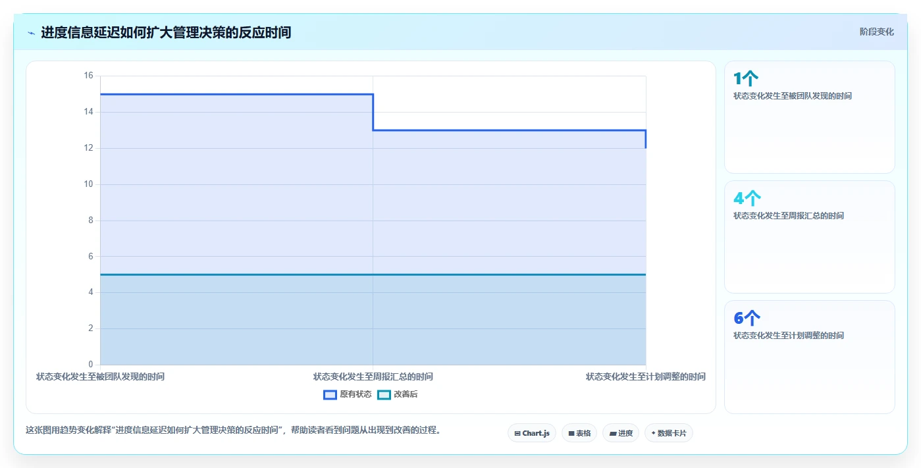
Task: Toggle the 原有状态 legend swatch
Action: pos(330,395)
